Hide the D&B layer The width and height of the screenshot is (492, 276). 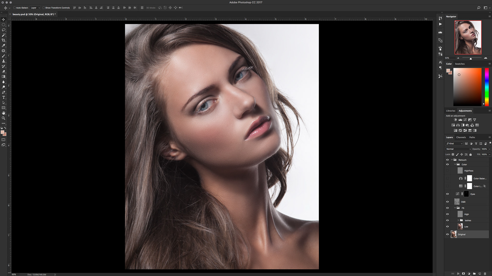point(447,202)
